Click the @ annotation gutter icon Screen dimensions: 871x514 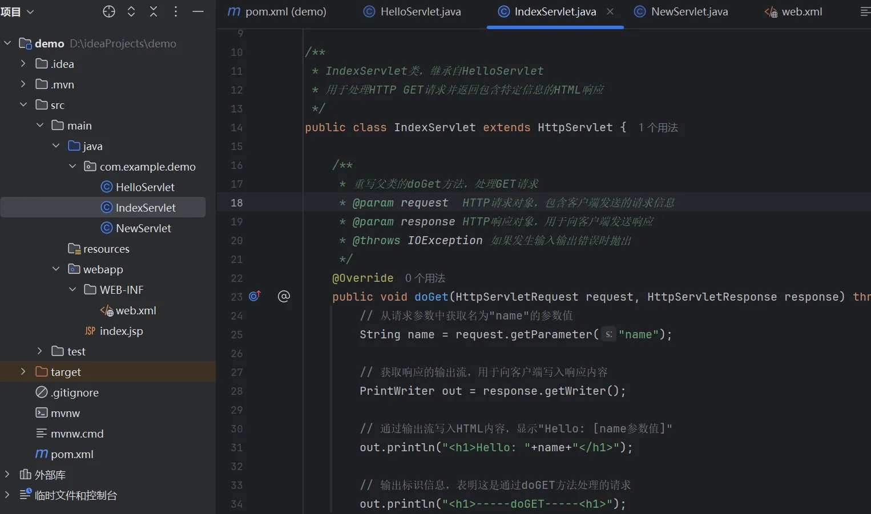(x=284, y=296)
